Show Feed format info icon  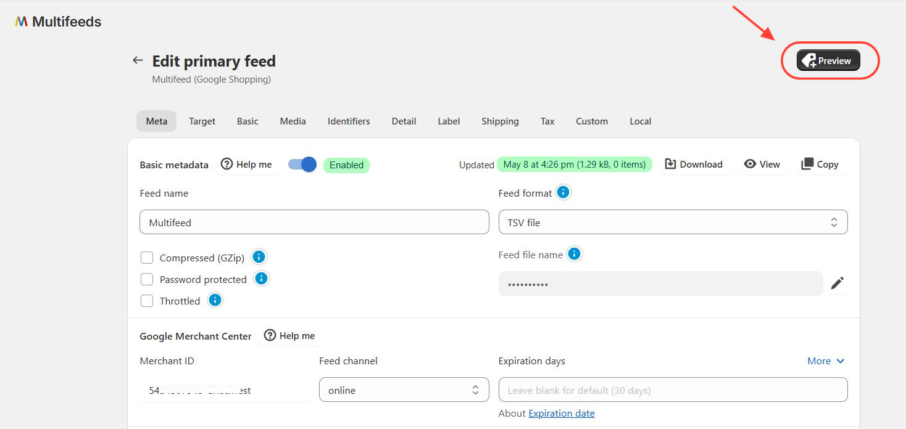pyautogui.click(x=563, y=192)
